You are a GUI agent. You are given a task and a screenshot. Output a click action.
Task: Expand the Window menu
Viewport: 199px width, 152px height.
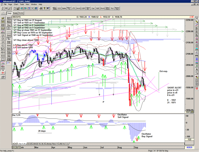pyautogui.click(x=34, y=5)
